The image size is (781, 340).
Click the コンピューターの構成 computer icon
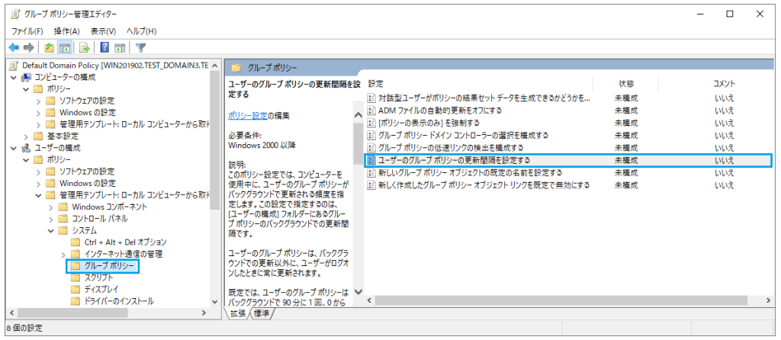[x=26, y=77]
